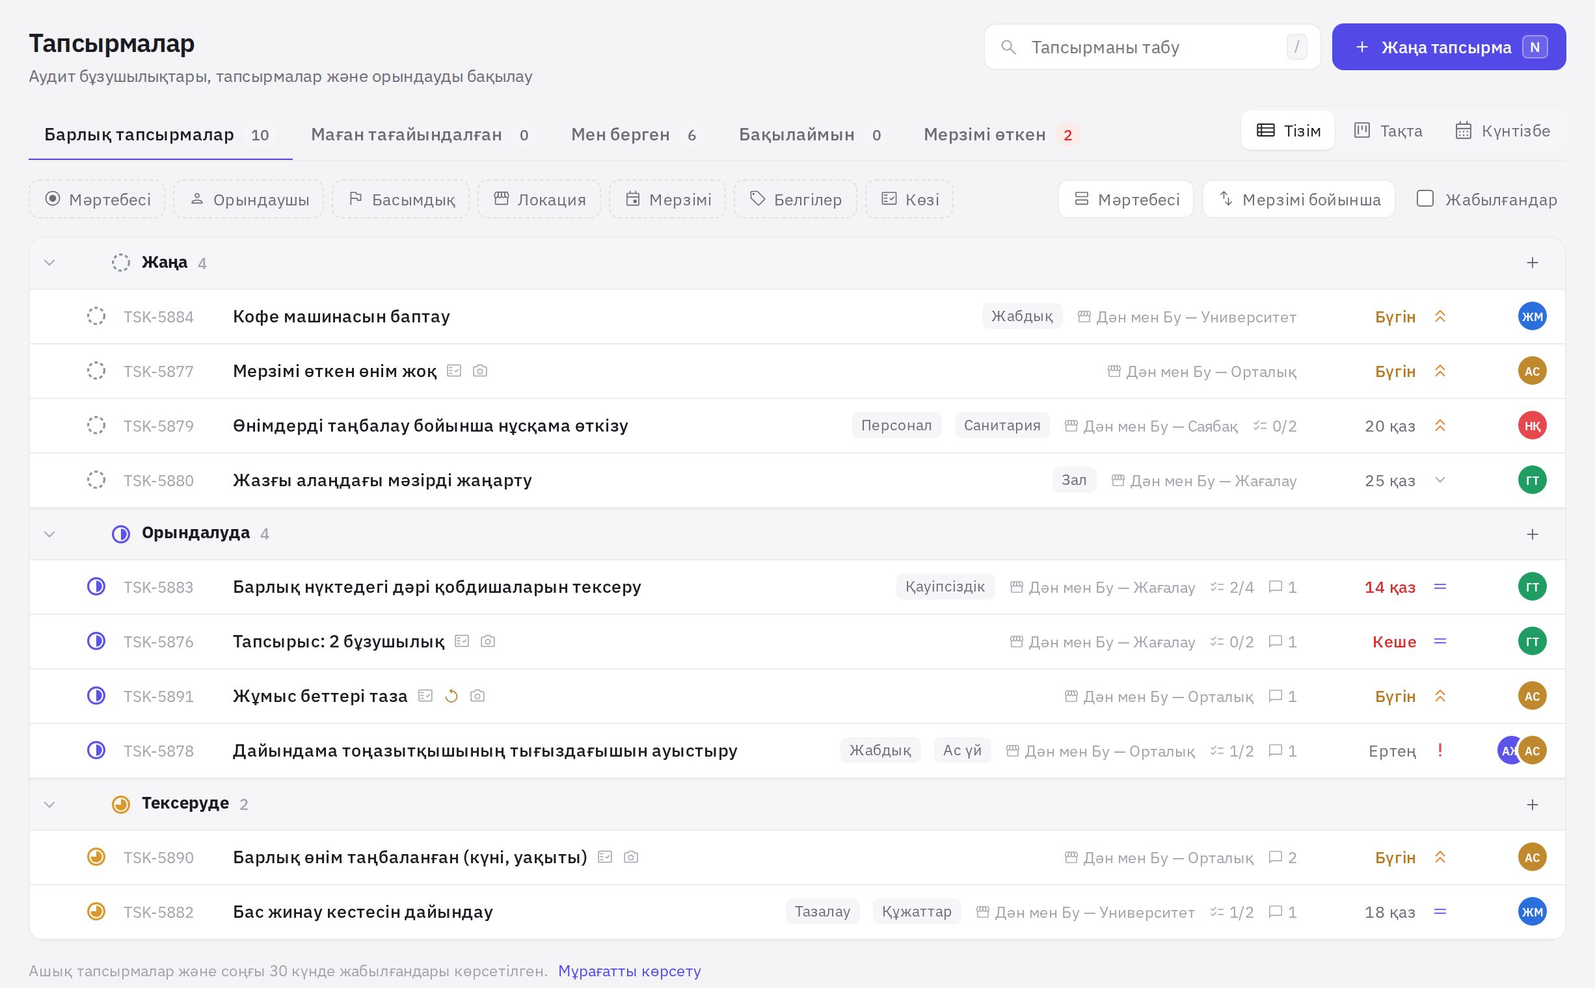Click high priority icon on Кофе машинасын баптау row

click(x=1440, y=317)
